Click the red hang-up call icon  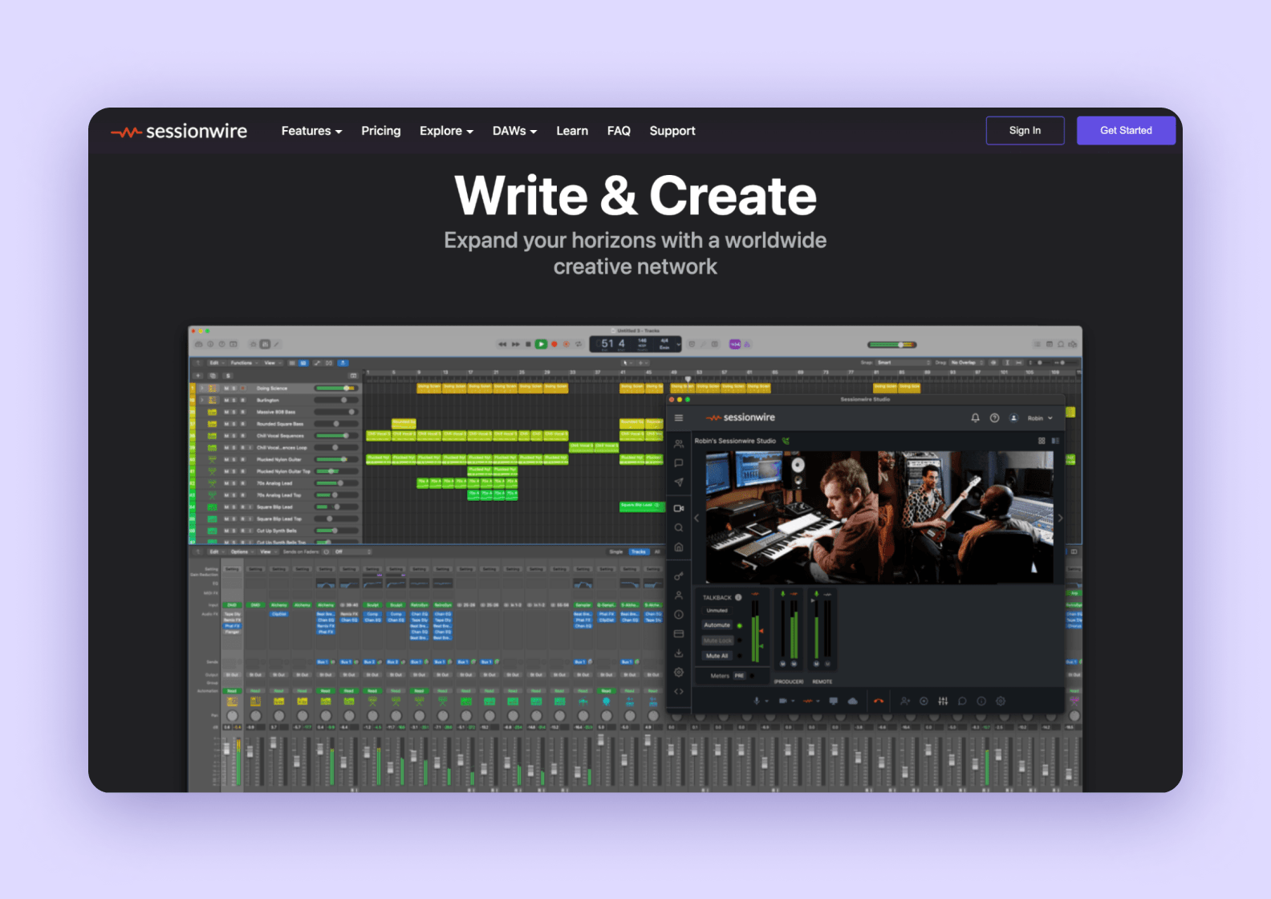[879, 701]
